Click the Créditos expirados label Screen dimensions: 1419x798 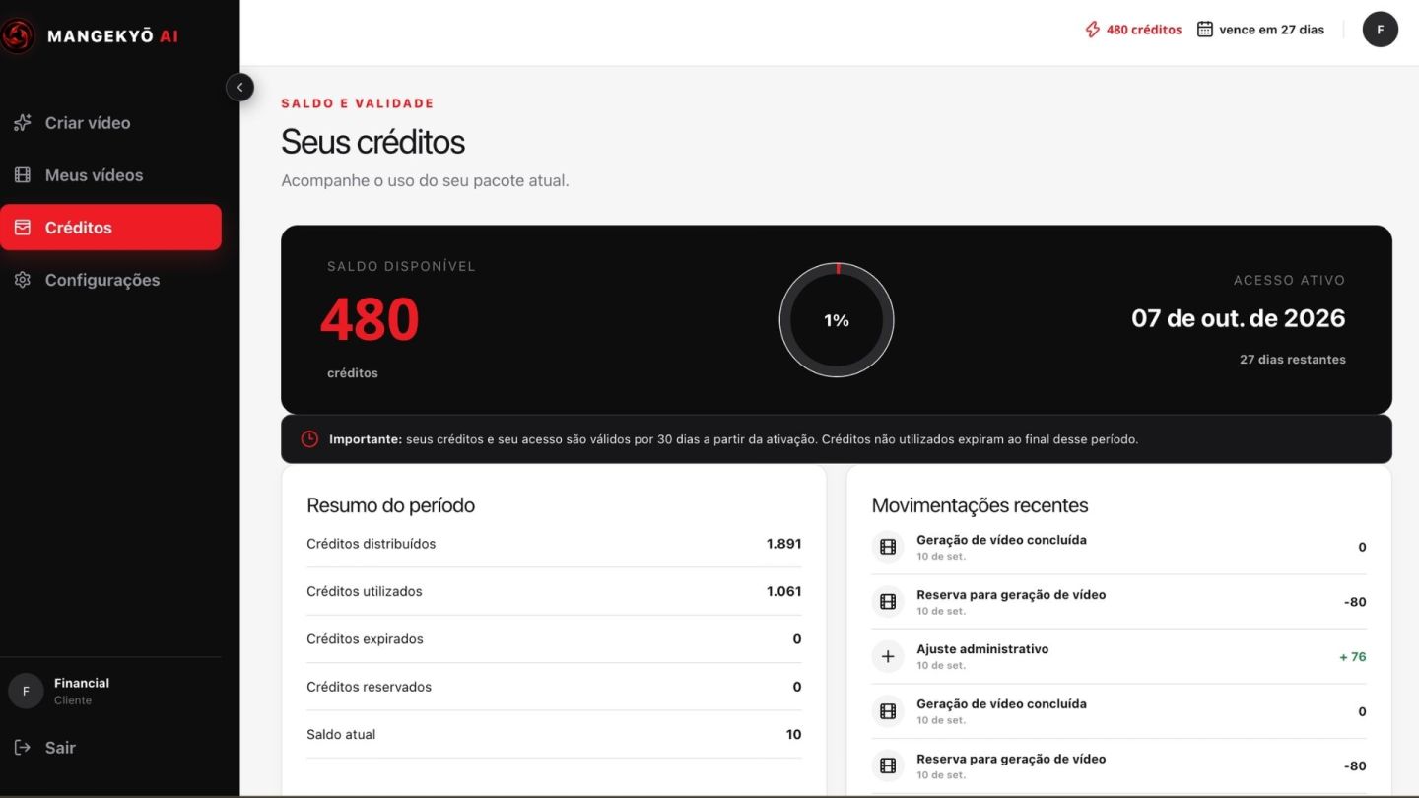[365, 639]
